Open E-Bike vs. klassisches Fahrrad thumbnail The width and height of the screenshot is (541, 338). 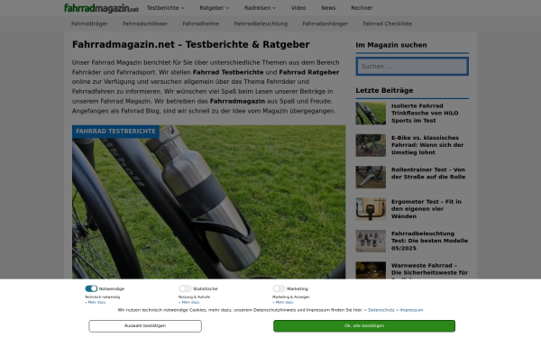pyautogui.click(x=371, y=145)
